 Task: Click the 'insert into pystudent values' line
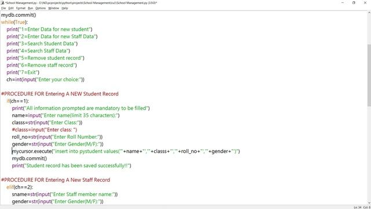pyautogui.click(x=126, y=151)
